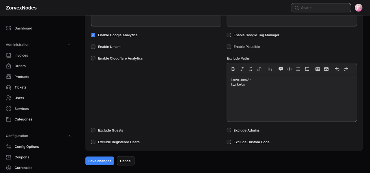
Task: Collapse the Administration section chevron
Action: (69, 45)
